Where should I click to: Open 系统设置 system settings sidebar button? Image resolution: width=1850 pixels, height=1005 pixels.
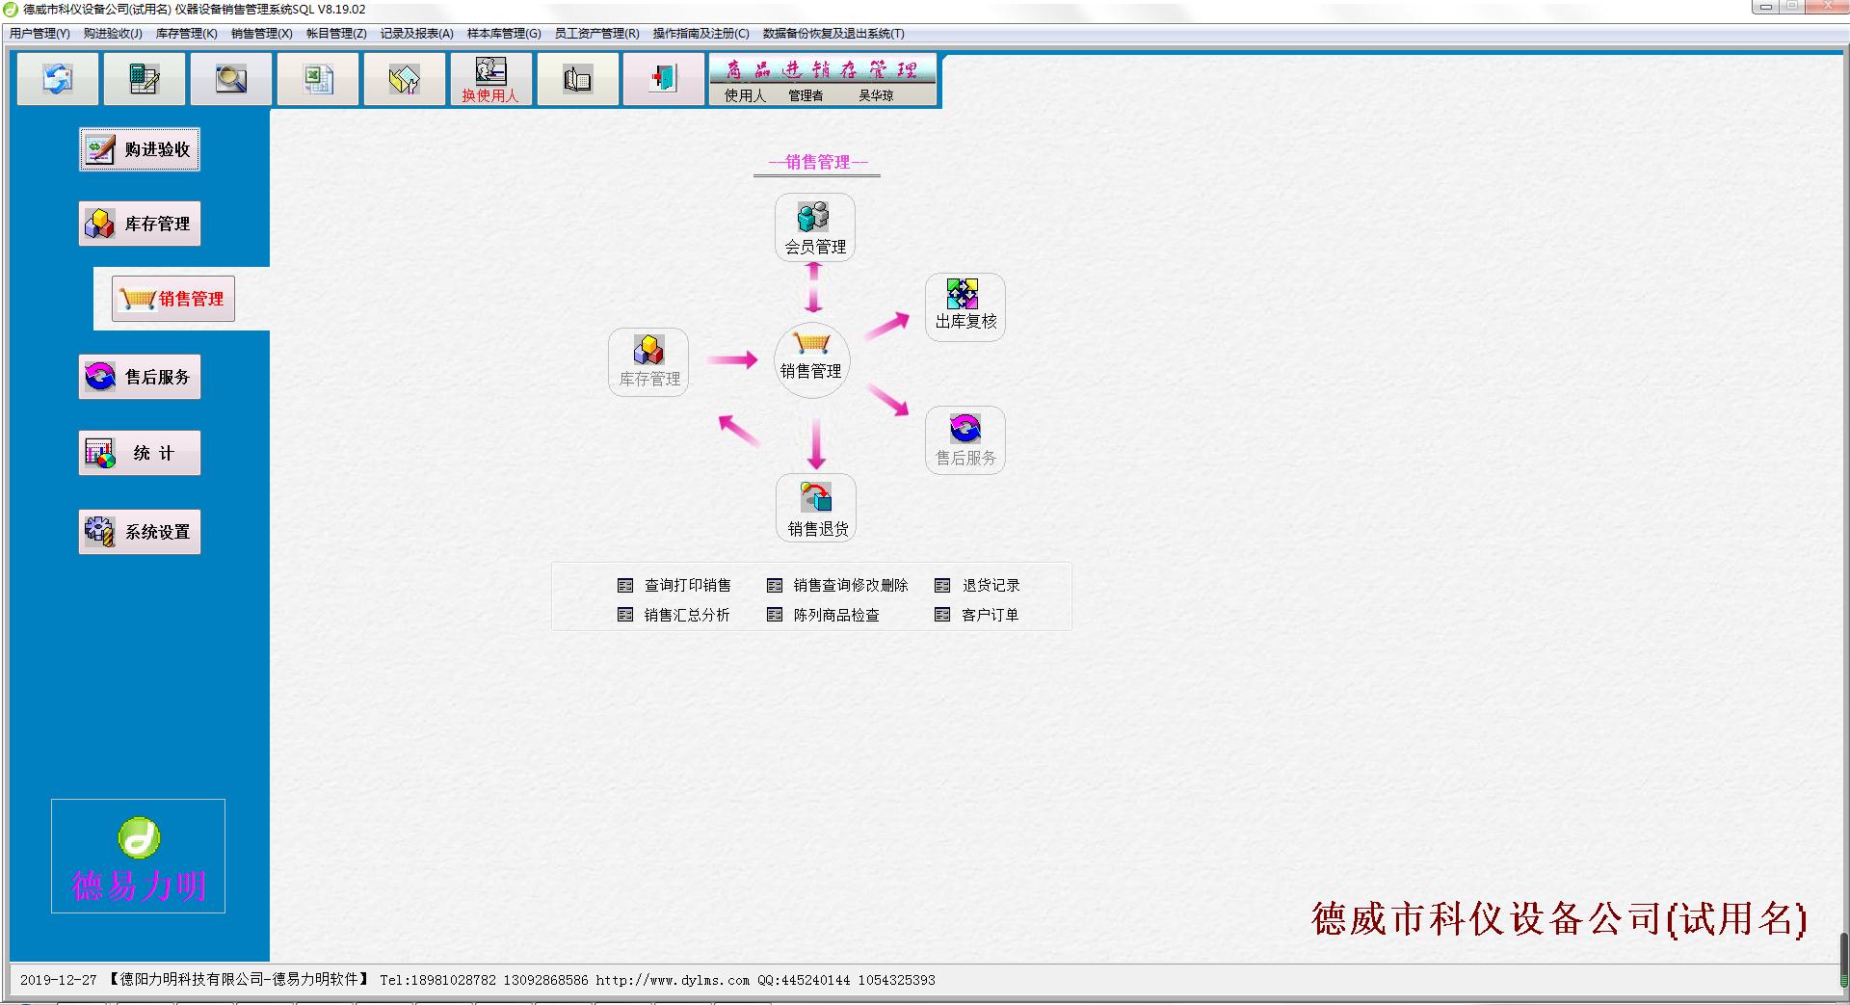point(140,532)
